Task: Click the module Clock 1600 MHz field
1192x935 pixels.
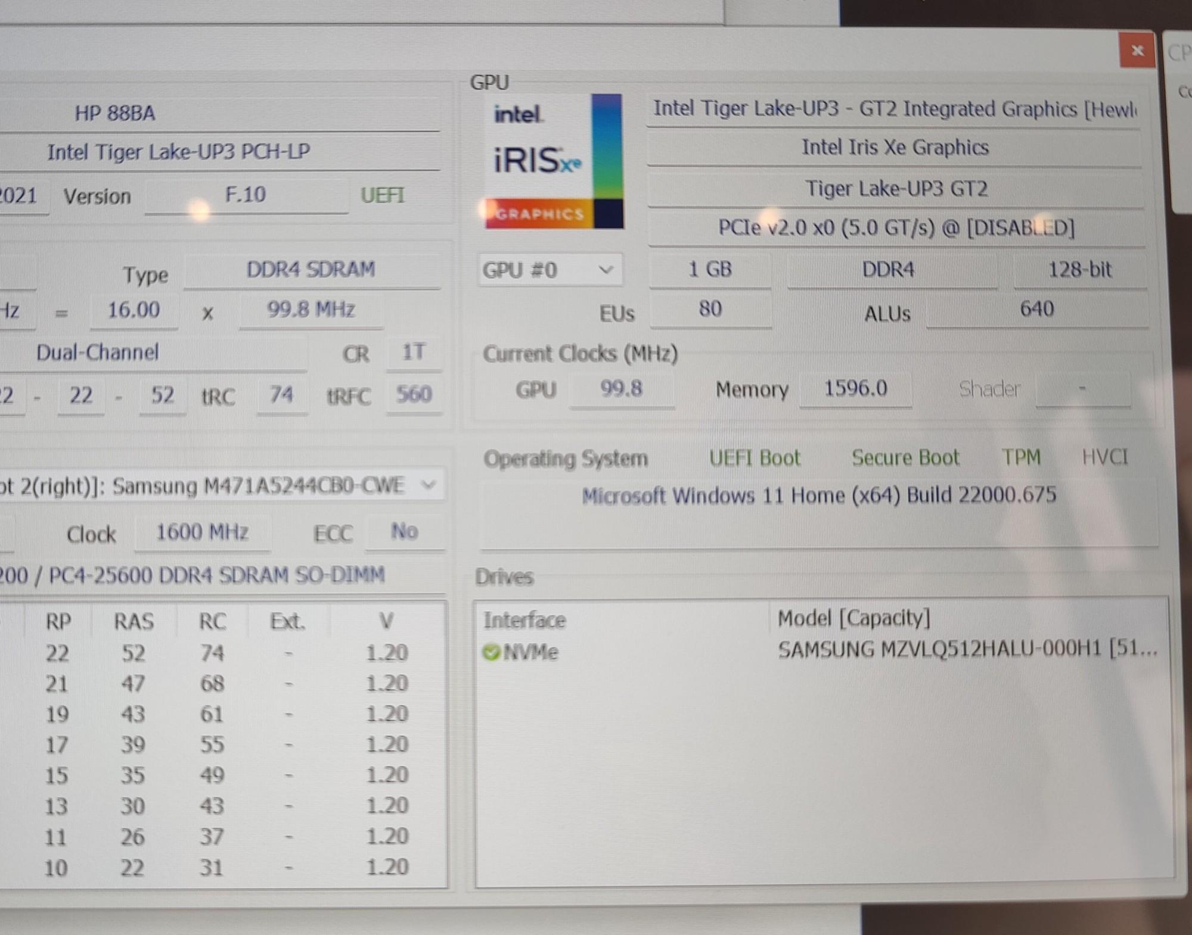Action: click(202, 533)
